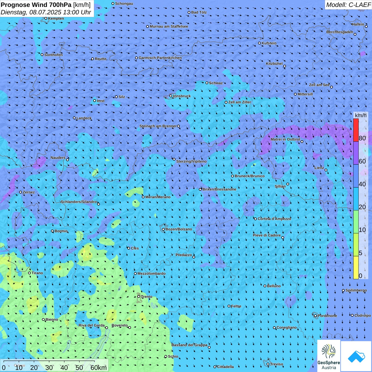
Task: Click the Lienz city label
Action: point(319,168)
